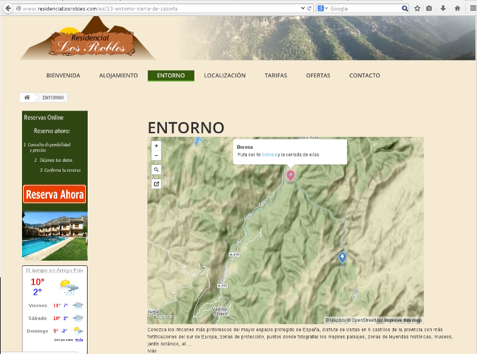
Task: Click the Viernes forecast weather icon
Action: [x=78, y=305]
